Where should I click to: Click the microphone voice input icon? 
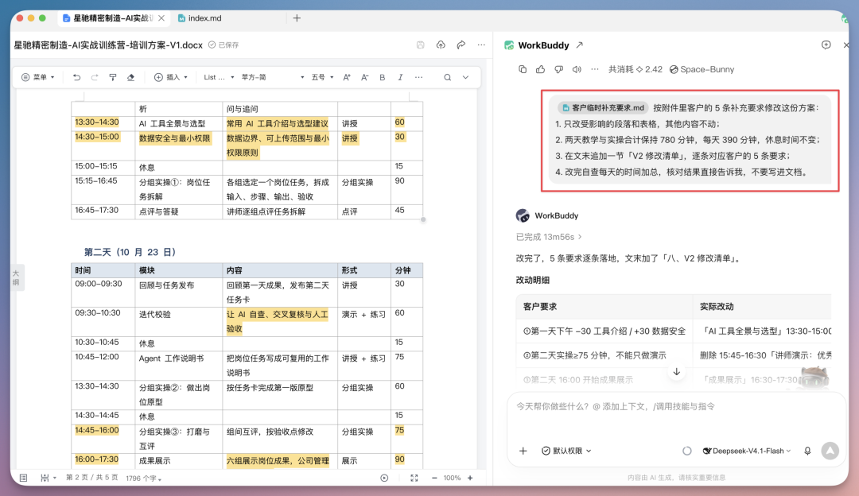point(807,451)
